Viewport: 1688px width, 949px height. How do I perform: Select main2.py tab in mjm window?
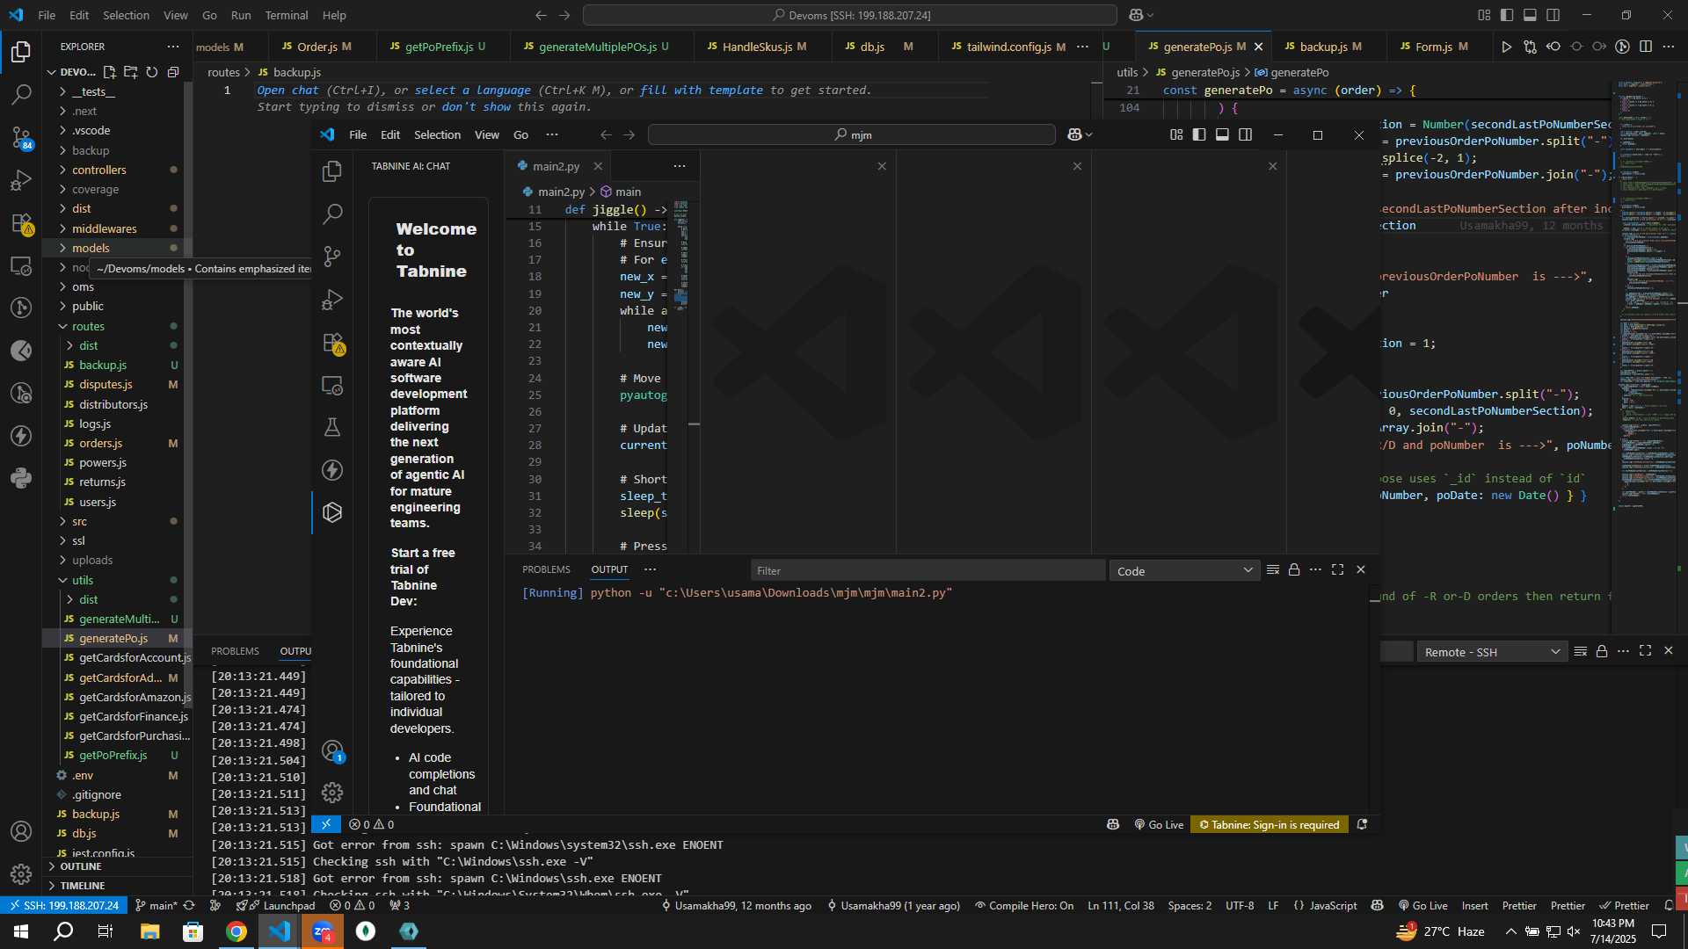click(557, 166)
